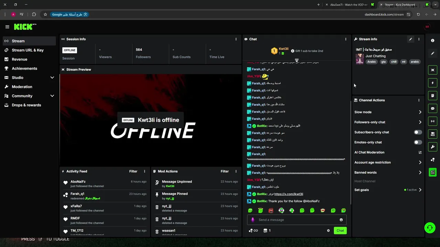The height and width of the screenshot is (247, 440).
Task: Open chat settings gear beside the Chat button
Action: (328, 231)
